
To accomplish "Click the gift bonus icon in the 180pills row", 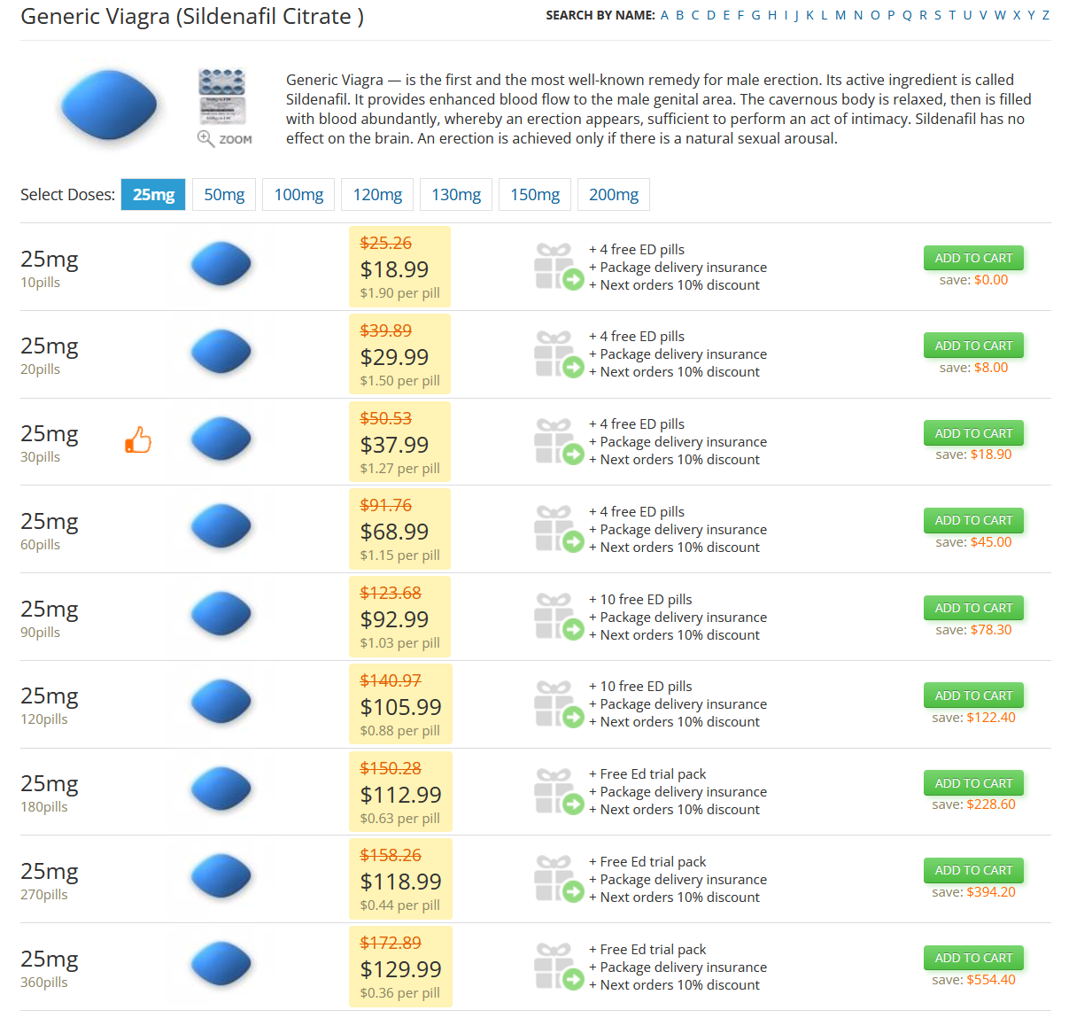I will (x=559, y=792).
